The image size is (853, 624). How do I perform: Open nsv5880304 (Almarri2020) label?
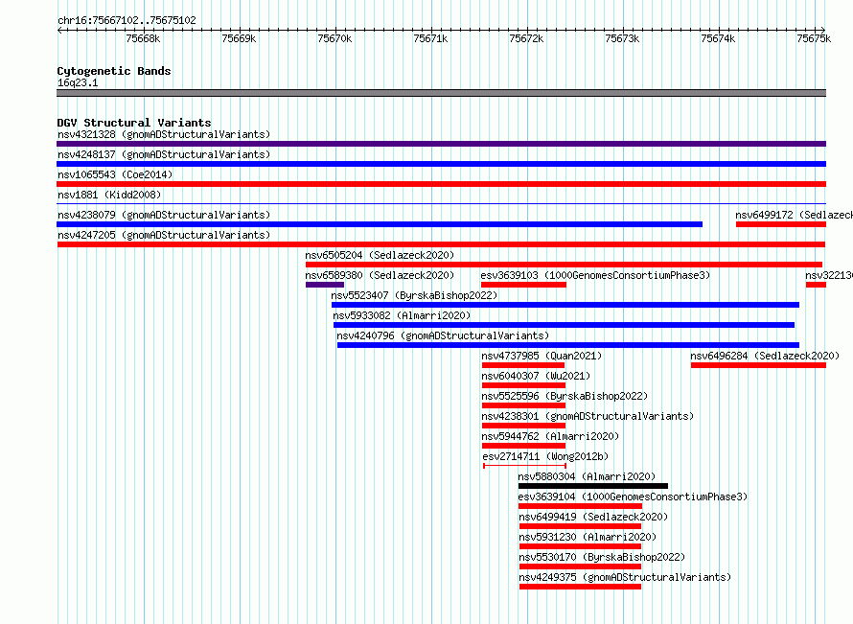point(587,476)
